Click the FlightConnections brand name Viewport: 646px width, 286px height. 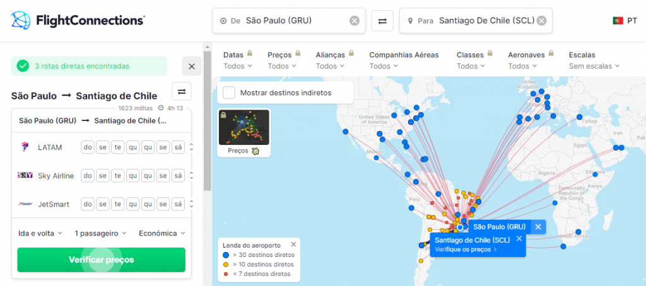[x=90, y=21]
